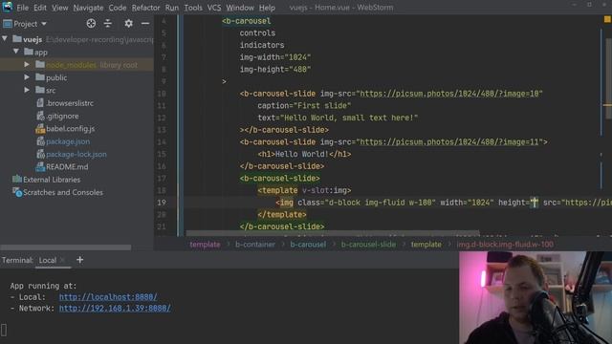Viewport: 612px width, 344px height.
Task: Open the Refactor menu
Action: [x=145, y=8]
